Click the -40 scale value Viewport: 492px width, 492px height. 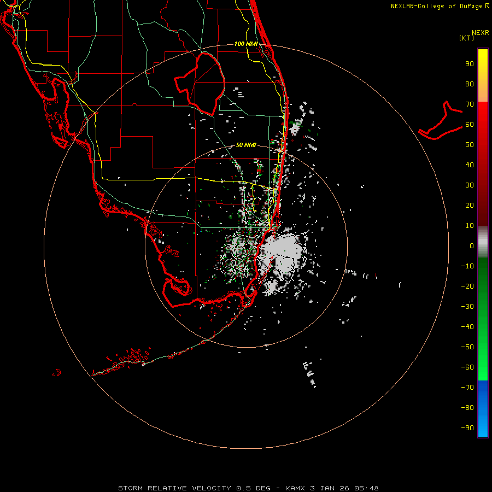(x=467, y=327)
